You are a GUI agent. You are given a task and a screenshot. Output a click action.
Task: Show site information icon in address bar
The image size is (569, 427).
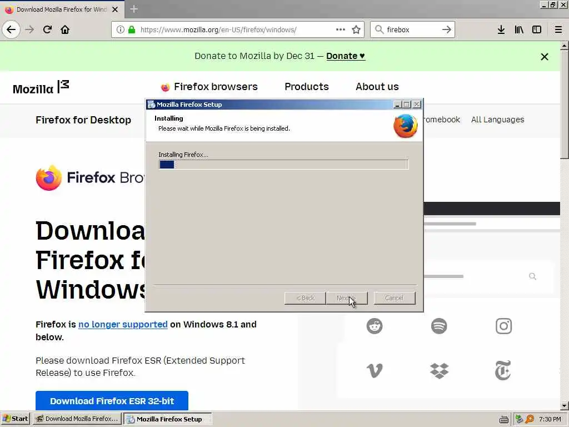click(121, 29)
